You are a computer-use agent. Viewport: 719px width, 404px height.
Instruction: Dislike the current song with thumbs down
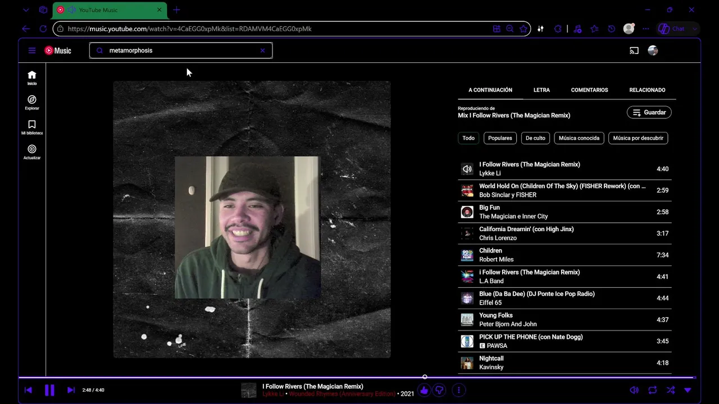click(x=440, y=390)
